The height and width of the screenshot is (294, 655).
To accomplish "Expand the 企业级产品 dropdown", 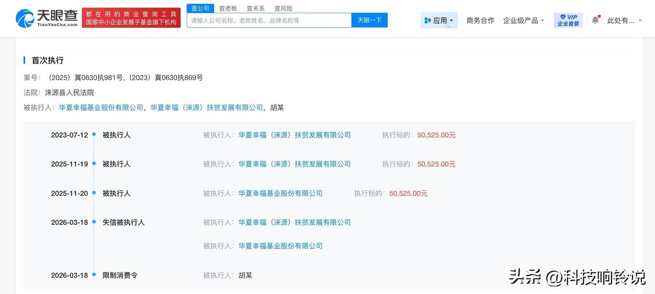I will point(523,20).
